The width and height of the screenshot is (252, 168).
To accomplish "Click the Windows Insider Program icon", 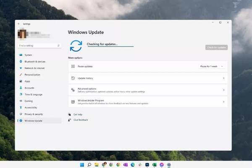I will click(73, 102).
